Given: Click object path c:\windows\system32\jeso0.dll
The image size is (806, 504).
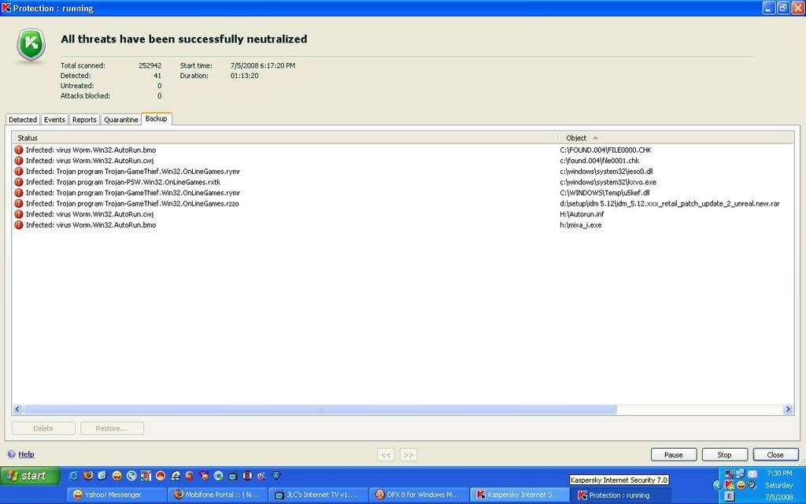Looking at the screenshot, I should tap(606, 171).
